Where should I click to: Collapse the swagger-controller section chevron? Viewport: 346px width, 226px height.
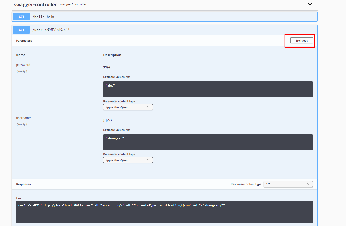(x=310, y=4)
